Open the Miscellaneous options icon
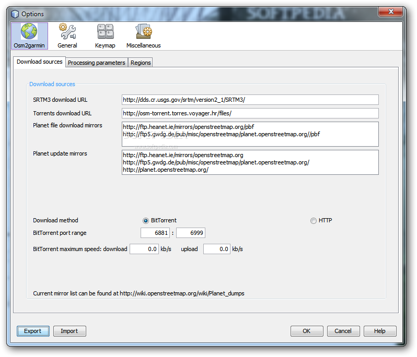The width and height of the screenshot is (417, 357). (x=144, y=36)
